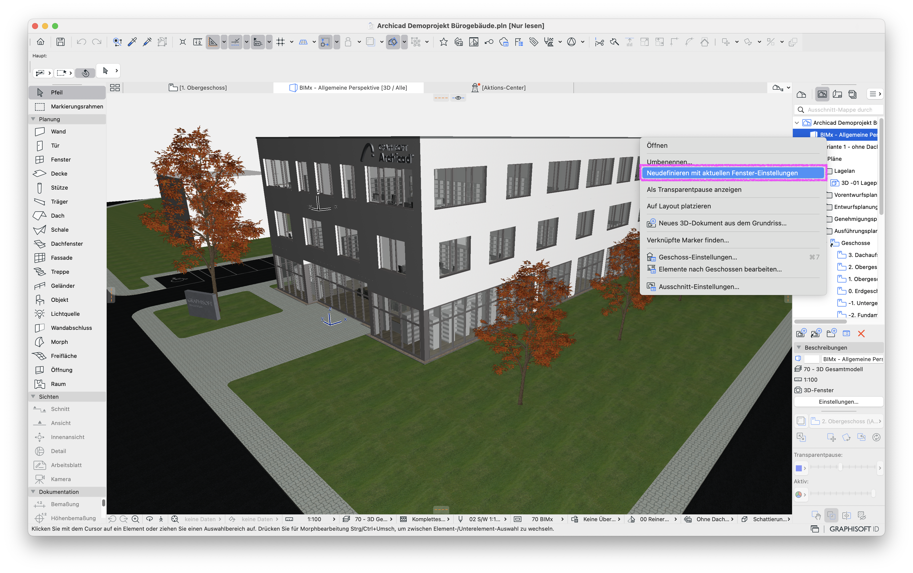This screenshot has width=913, height=573.
Task: Open the [1. Obergeschoss] tab
Action: point(198,88)
